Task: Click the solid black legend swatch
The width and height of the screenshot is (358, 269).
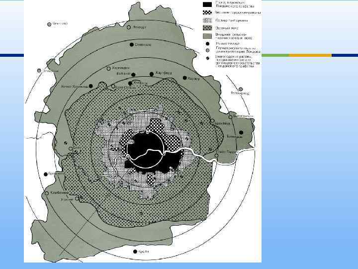Action: click(x=207, y=4)
